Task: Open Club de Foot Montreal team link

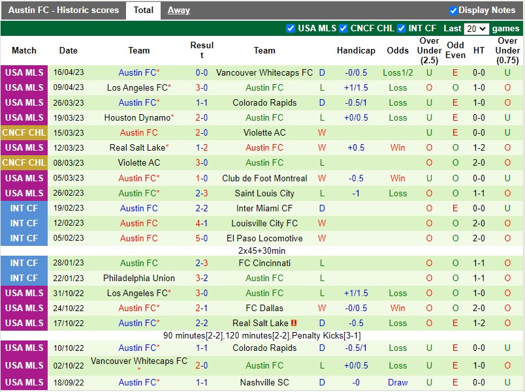Action: click(264, 178)
